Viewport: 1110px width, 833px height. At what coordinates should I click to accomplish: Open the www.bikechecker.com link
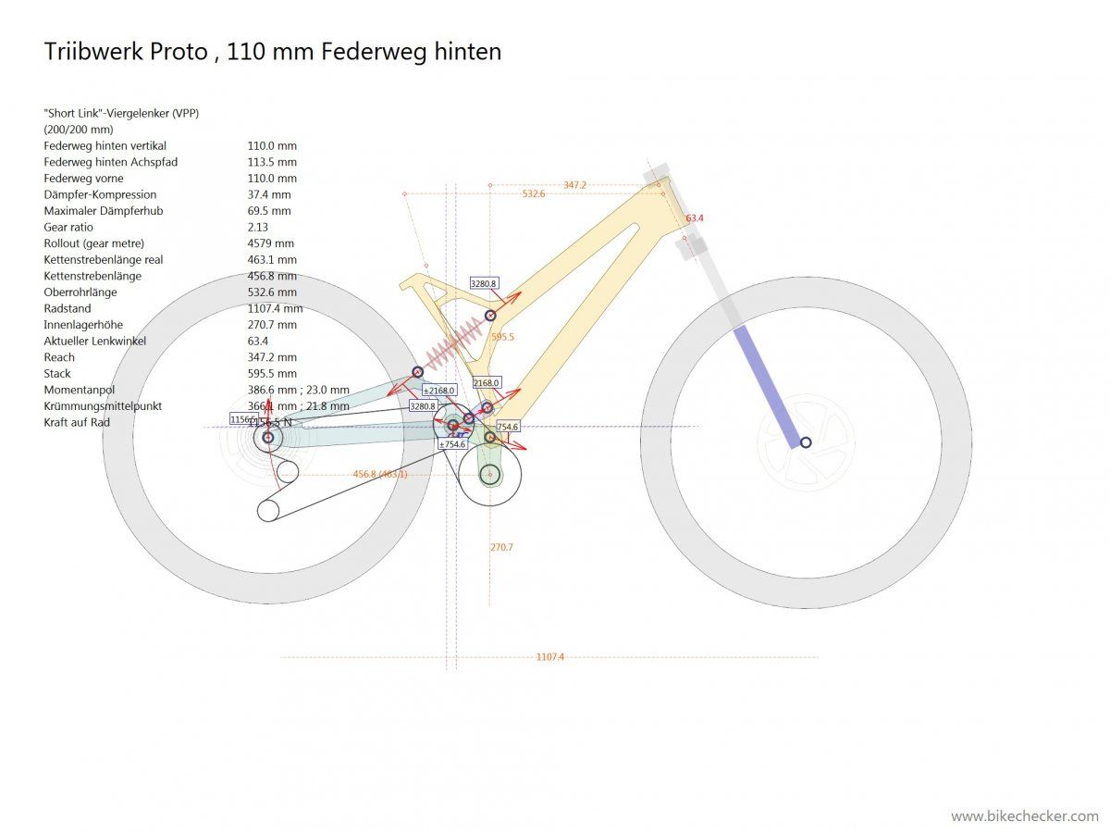click(x=1025, y=816)
